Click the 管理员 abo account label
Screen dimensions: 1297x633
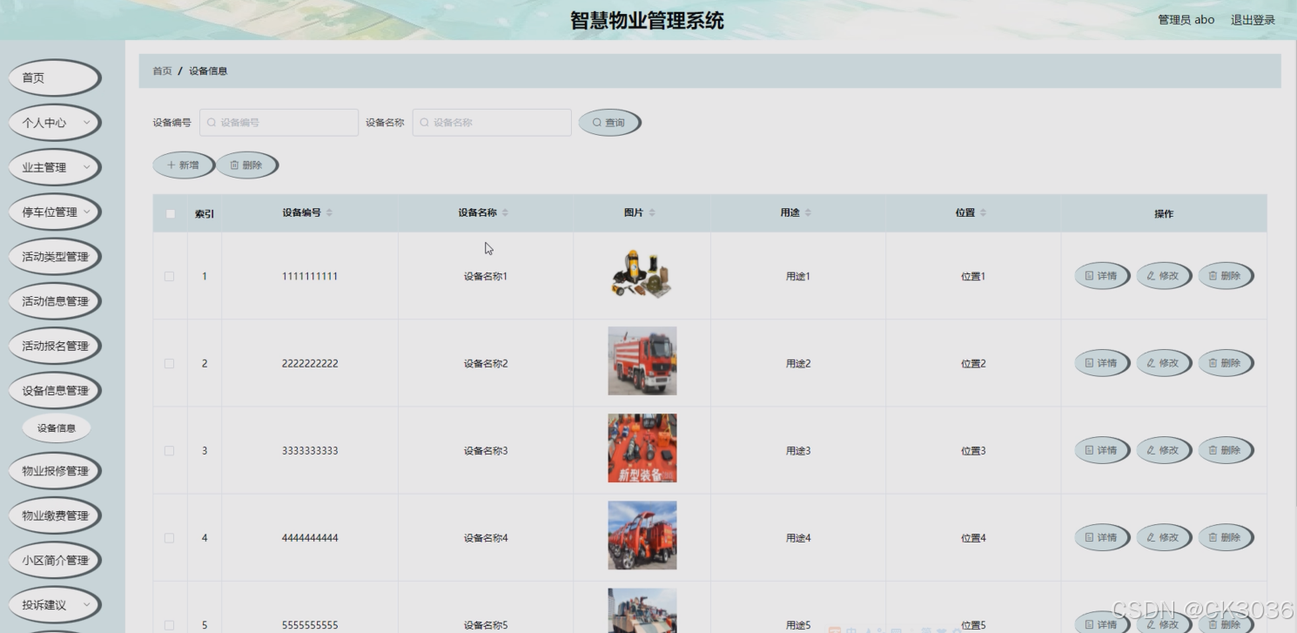pos(1186,20)
